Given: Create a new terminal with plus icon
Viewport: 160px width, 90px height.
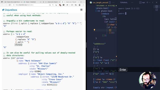Looking at the screenshot, I should [x=147, y=2].
